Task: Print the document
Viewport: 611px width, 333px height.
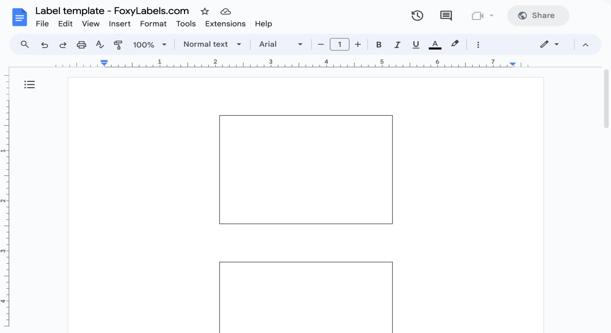Action: coord(81,45)
